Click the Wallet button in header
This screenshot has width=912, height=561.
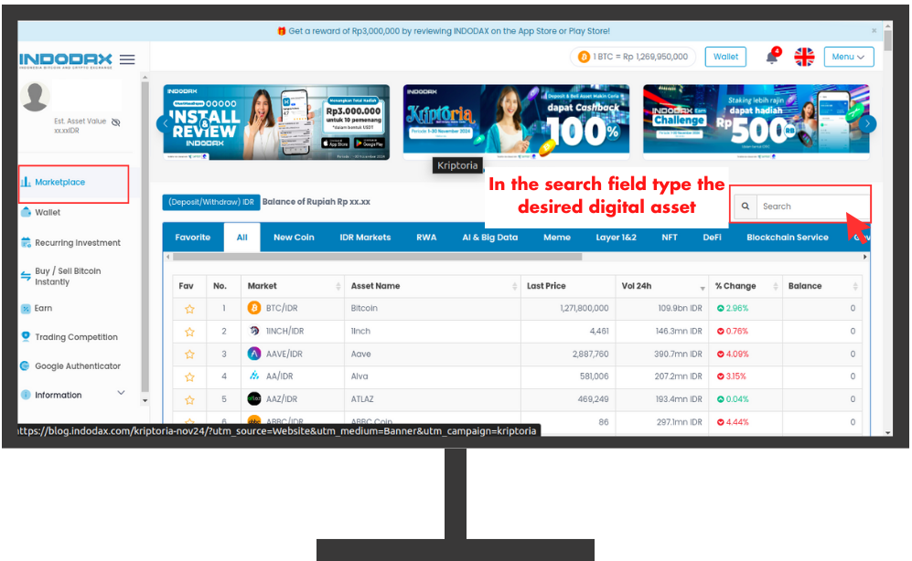pos(725,57)
